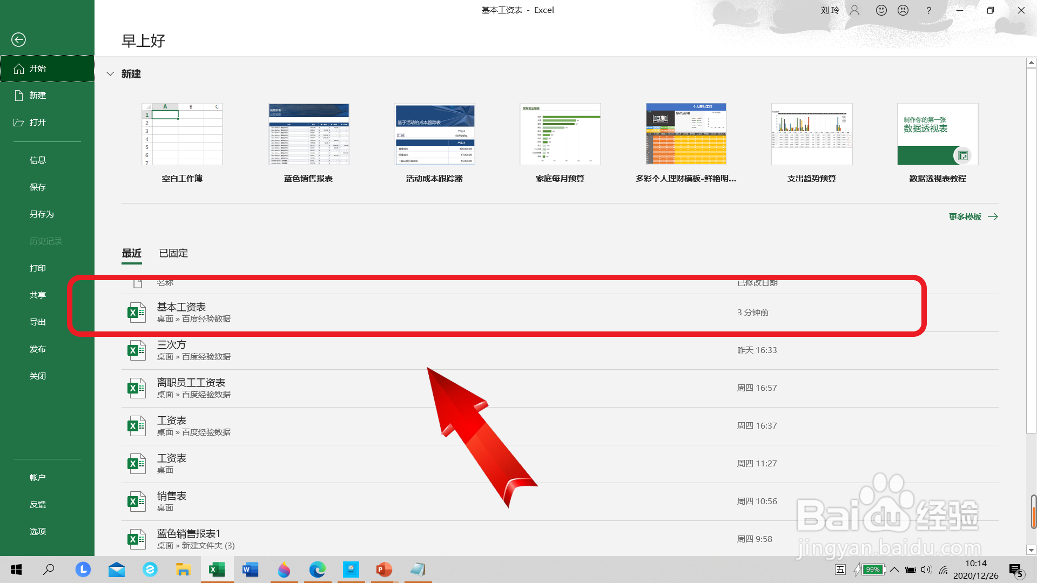Click the user account profile icon
The height and width of the screenshot is (583, 1037).
tap(854, 10)
